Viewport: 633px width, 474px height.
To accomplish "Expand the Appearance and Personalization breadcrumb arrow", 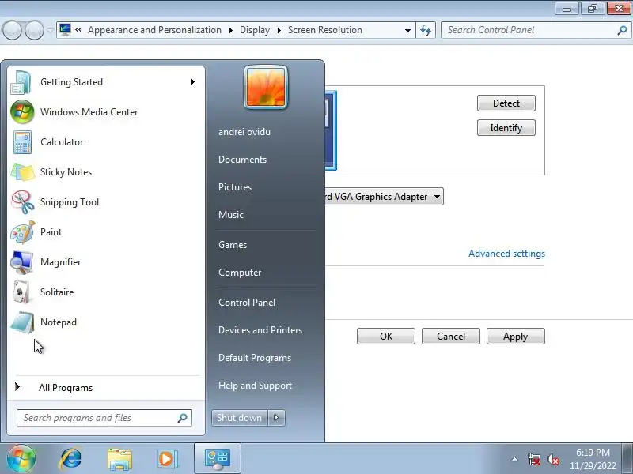I will coord(230,30).
